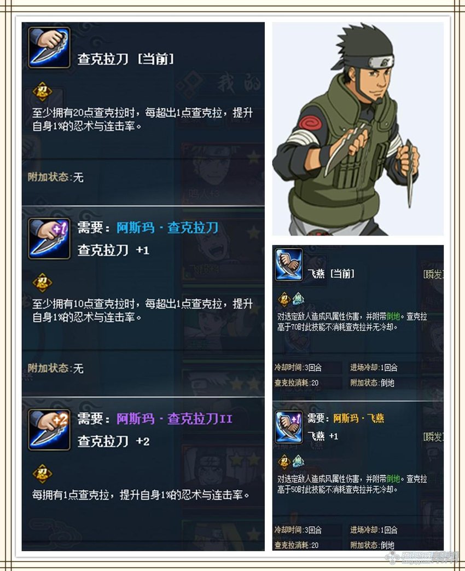Click the 查克拉刀 [当前] title text
Viewport: 465px width, 571px height.
click(125, 59)
